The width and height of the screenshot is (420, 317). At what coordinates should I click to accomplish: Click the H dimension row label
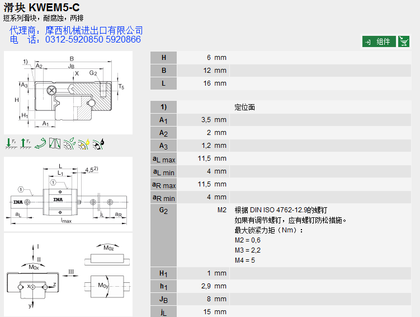[163, 58]
